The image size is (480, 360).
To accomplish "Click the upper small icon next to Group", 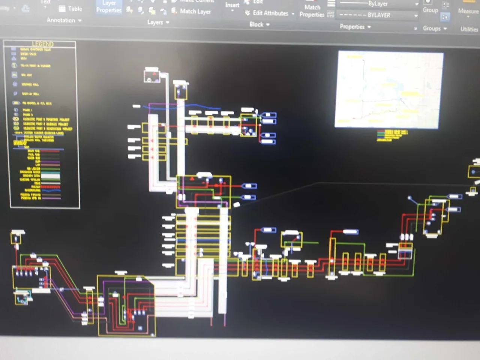I will 445,5.
